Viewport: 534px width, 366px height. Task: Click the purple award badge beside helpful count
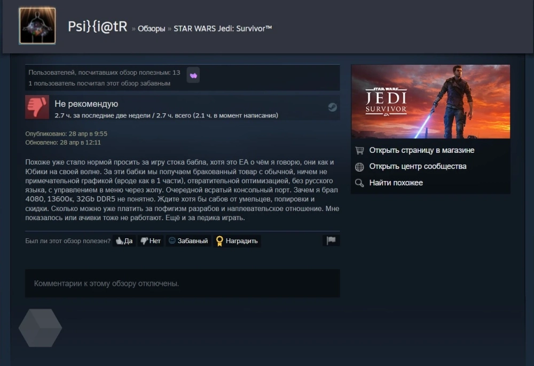(193, 76)
